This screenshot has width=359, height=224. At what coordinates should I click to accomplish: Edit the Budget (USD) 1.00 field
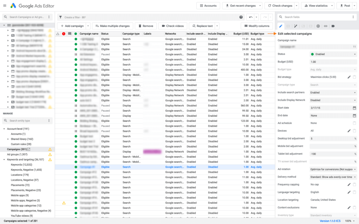pos(333,62)
